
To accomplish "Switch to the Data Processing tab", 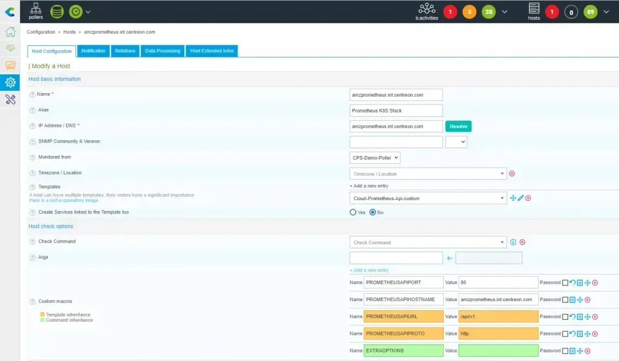I will point(163,51).
